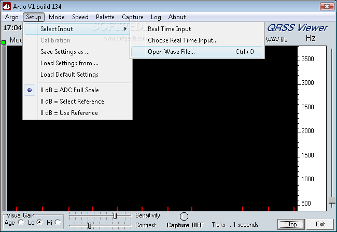Click Save Settings as ... entry
The image size is (337, 232).
(77, 52)
